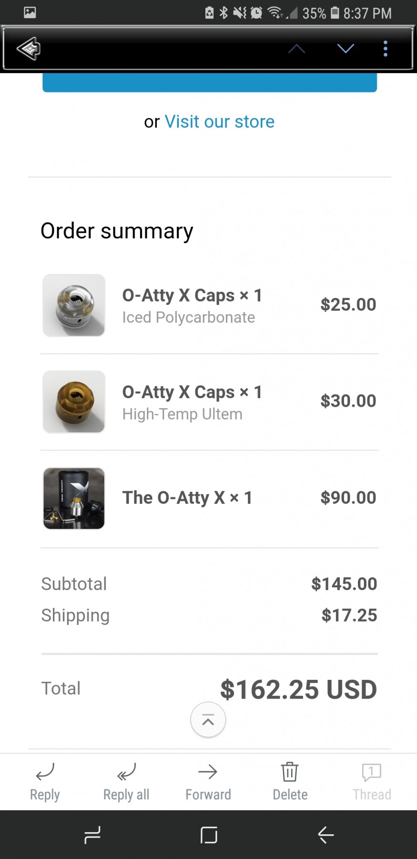Open the High-Temp Ultem cap thumbnail
417x859 pixels.
tap(74, 402)
